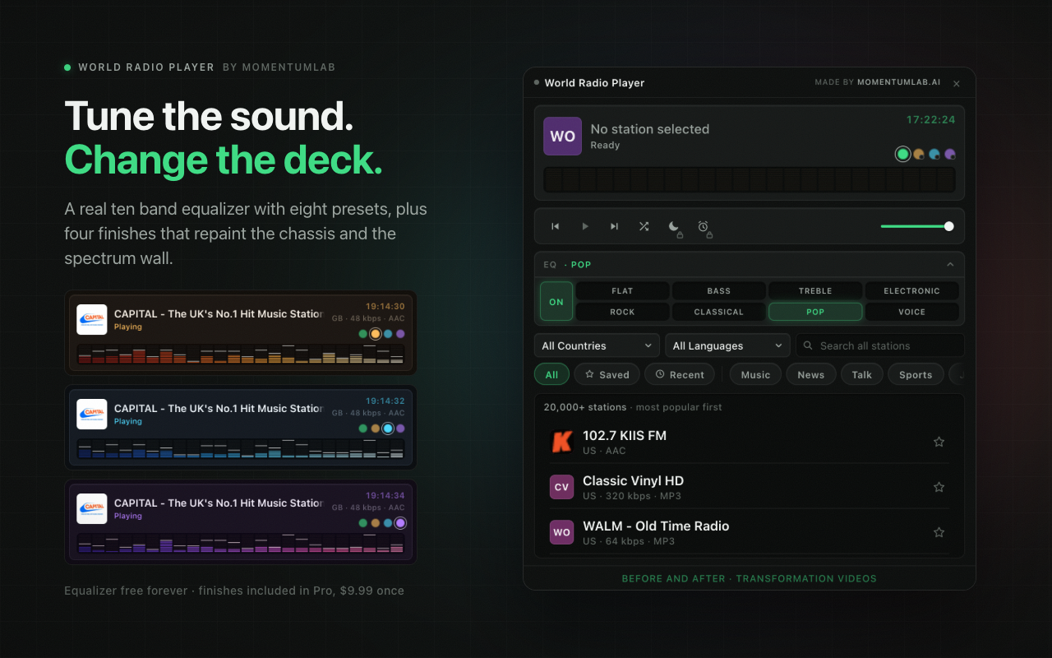Pick the green finish swatch in the player

coord(902,154)
